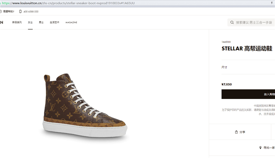The width and height of the screenshot is (275, 158).
Task: Click the search suggestion input field
Action: 251,23
